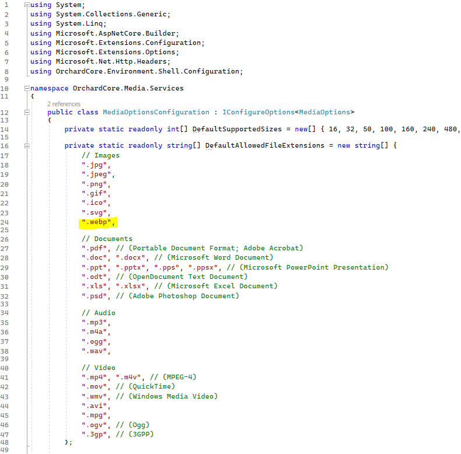This screenshot has height=454, width=461.
Task: Collapse the using directives block at line 1
Action: point(27,5)
